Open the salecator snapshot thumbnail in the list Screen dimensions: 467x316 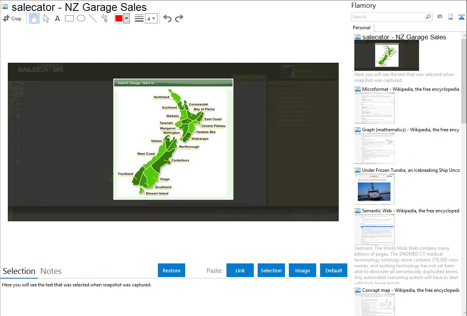click(x=387, y=55)
